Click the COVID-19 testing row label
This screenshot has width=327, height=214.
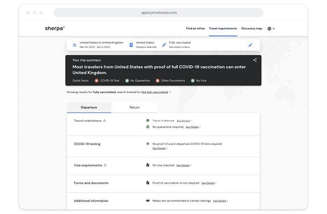click(x=87, y=144)
